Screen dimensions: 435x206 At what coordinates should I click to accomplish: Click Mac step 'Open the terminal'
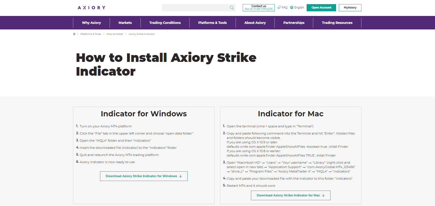(270, 127)
